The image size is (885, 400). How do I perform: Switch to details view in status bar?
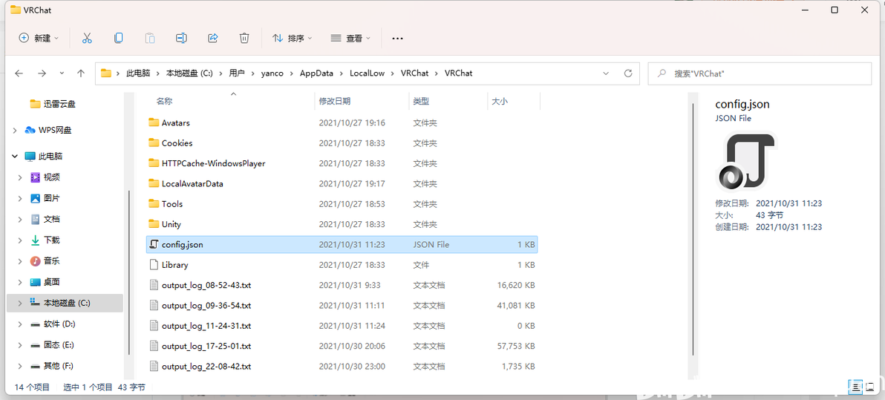pyautogui.click(x=856, y=387)
